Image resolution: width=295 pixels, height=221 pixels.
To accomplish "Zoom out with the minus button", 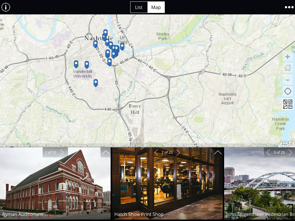I will pos(288,80).
